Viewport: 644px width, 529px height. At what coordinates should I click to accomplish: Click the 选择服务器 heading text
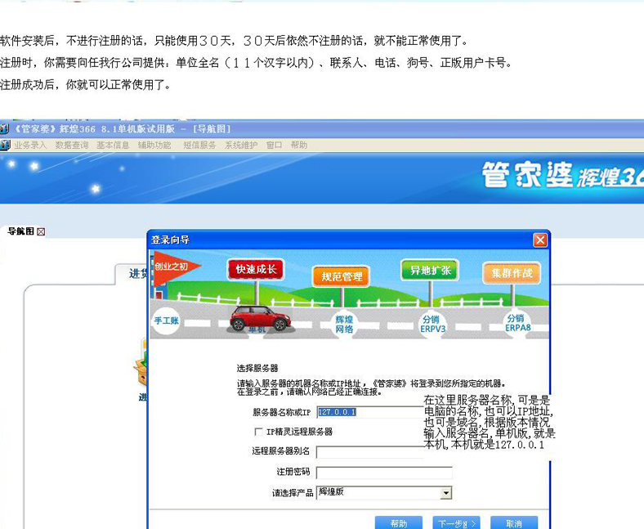(257, 368)
